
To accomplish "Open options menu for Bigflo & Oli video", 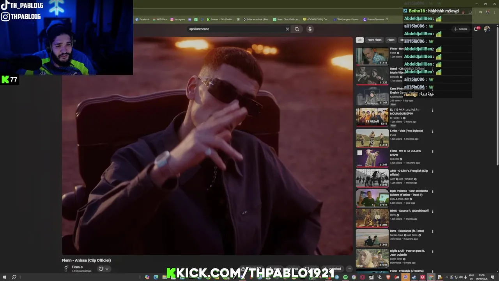I will pos(432,251).
